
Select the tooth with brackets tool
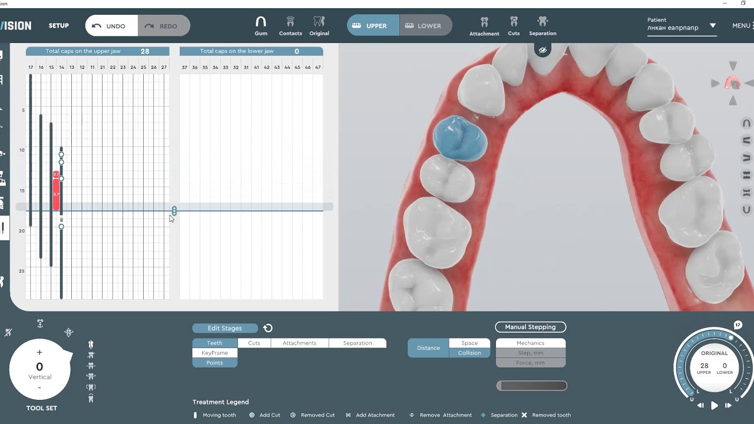click(91, 387)
